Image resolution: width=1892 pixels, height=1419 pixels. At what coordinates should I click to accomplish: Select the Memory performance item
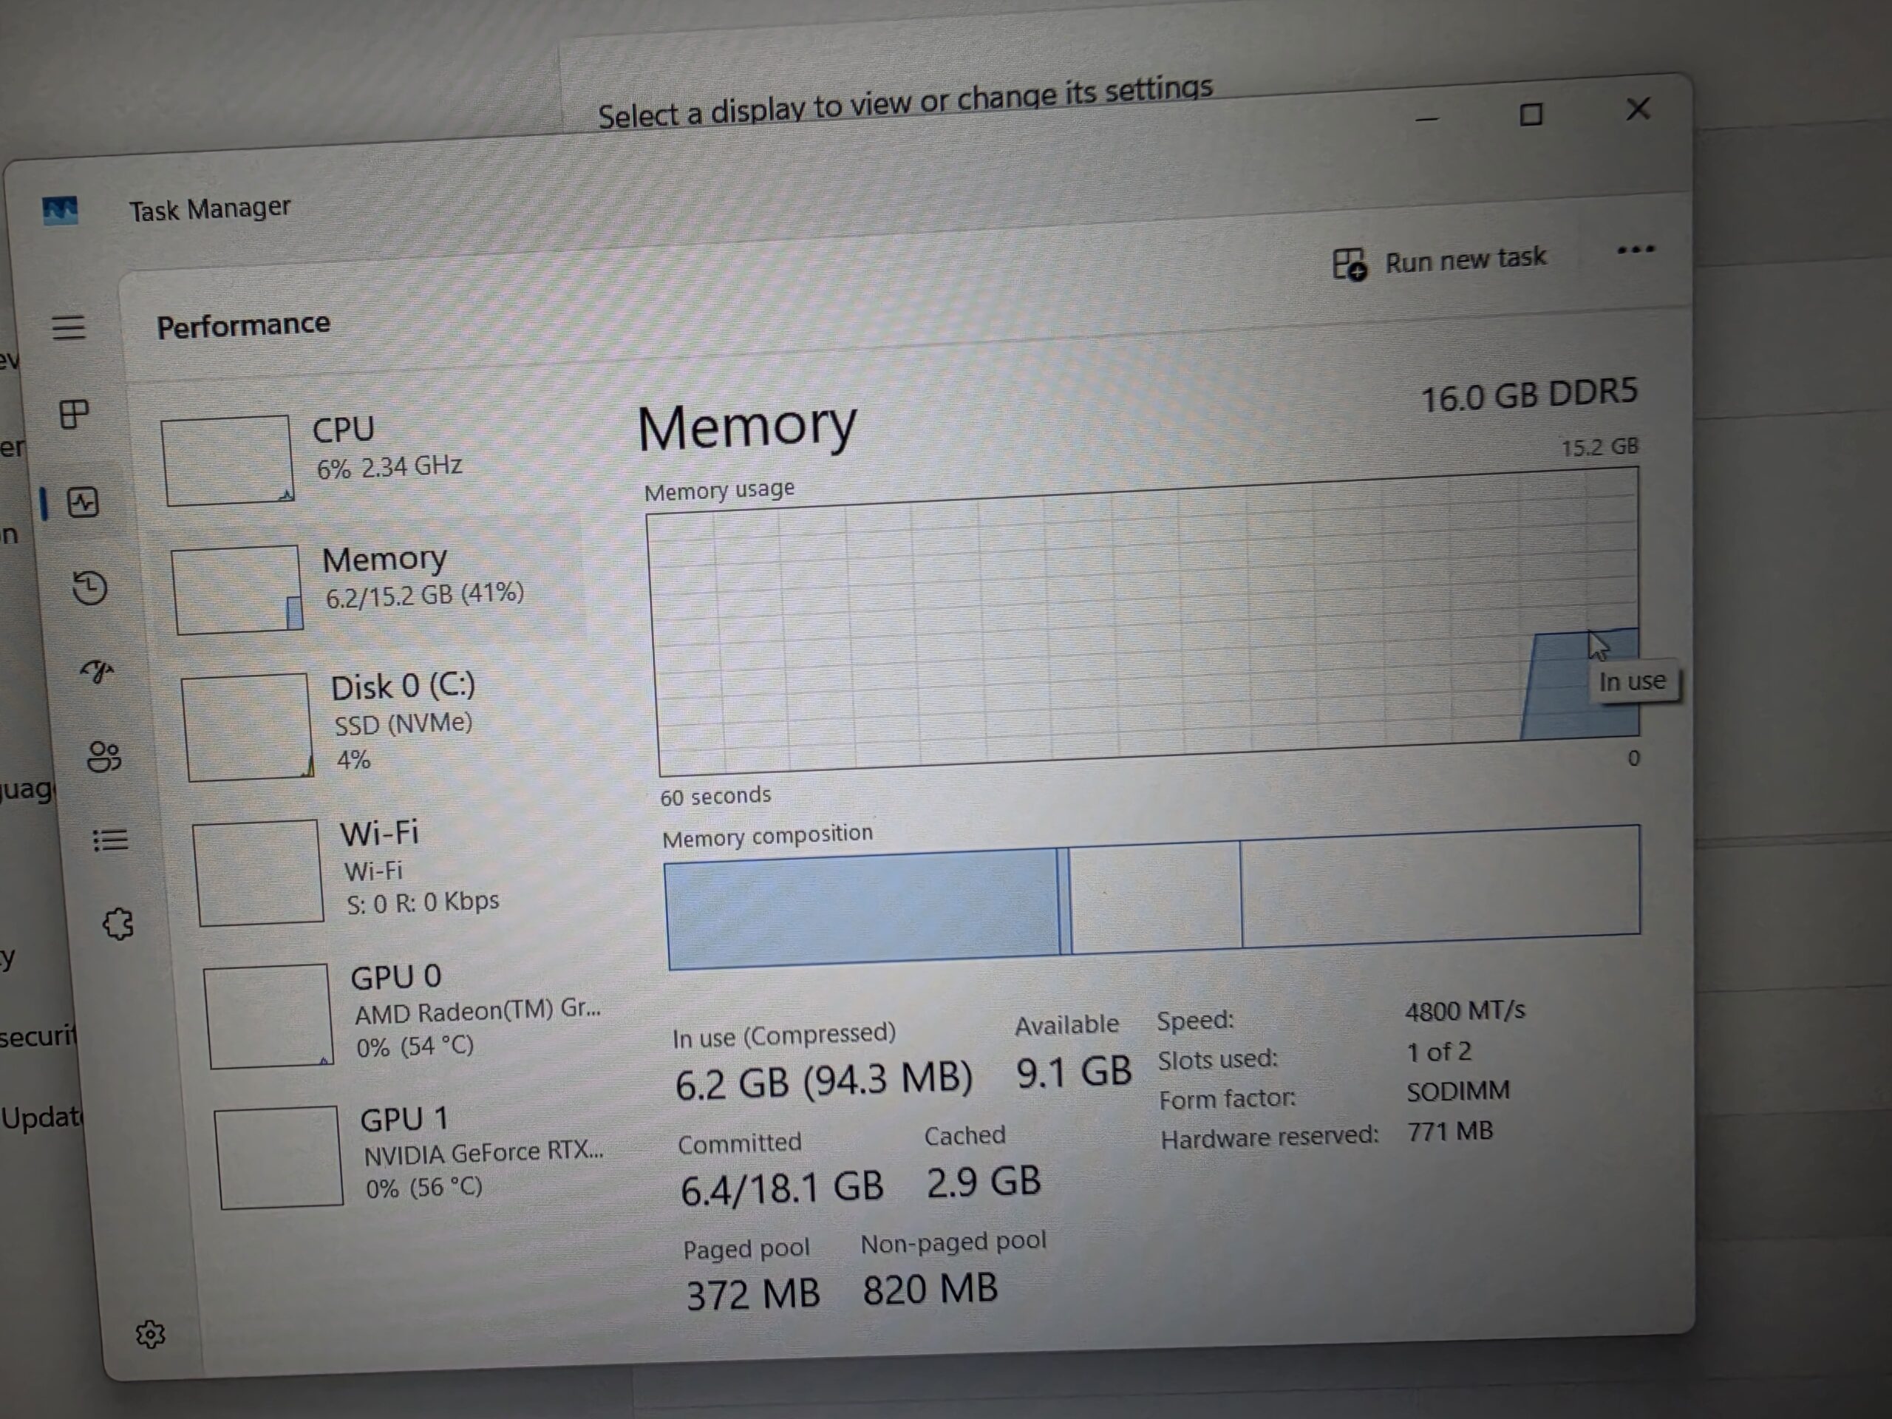point(372,585)
